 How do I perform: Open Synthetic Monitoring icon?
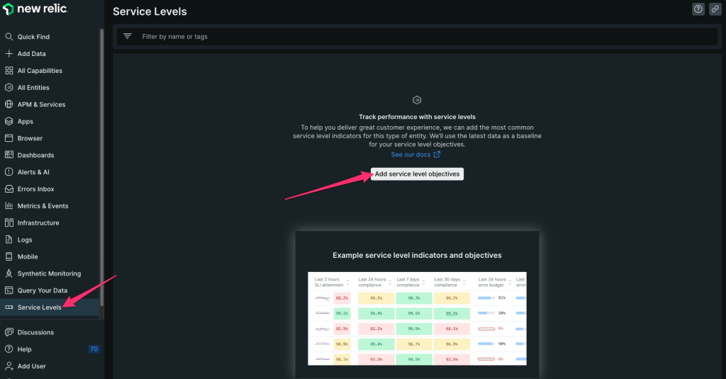pyautogui.click(x=9, y=273)
